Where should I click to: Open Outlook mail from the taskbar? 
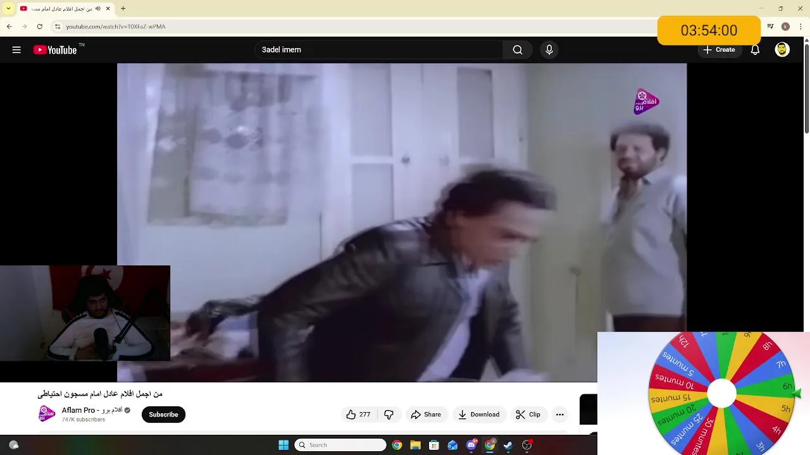pyautogui.click(x=452, y=445)
